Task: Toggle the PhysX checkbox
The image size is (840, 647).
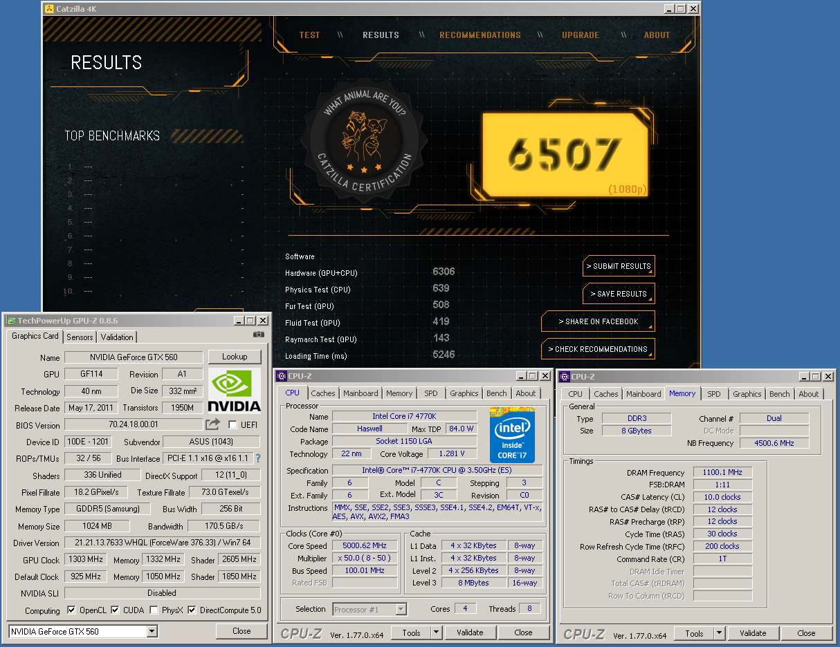Action: point(154,610)
